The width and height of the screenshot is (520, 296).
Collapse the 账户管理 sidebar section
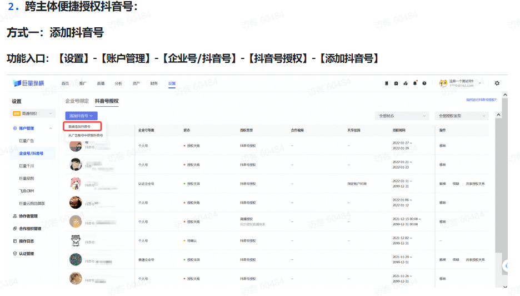51,129
